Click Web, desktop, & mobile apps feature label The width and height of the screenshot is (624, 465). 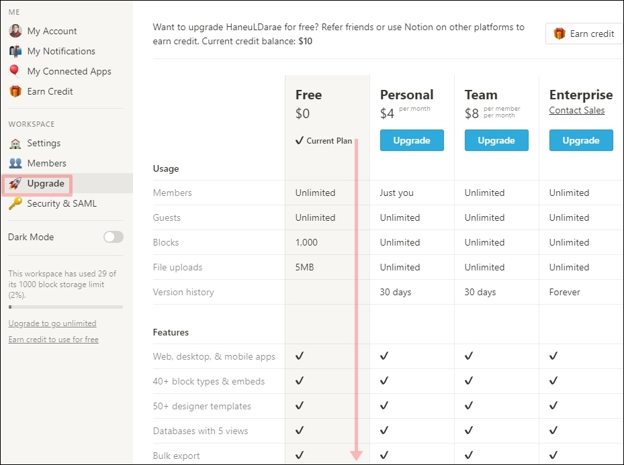(214, 356)
